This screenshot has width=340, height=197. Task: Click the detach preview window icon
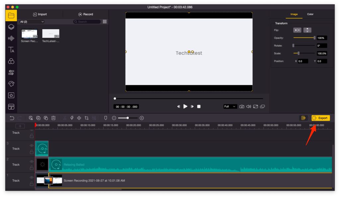[x=263, y=107]
